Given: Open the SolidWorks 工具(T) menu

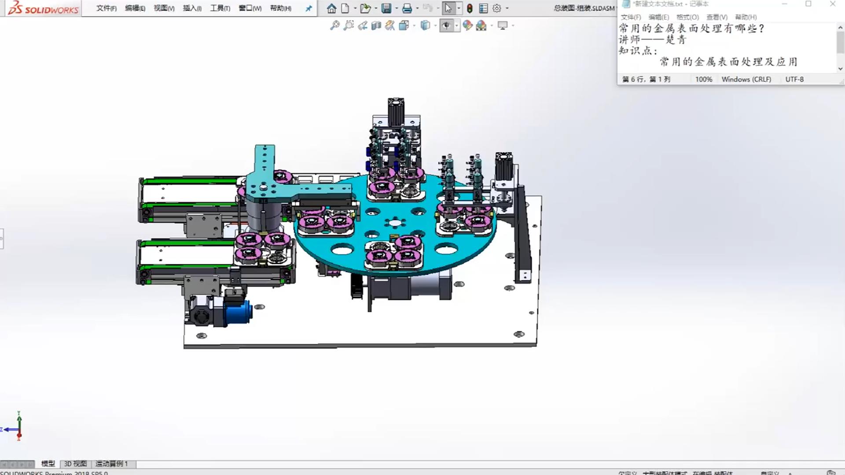Looking at the screenshot, I should coord(220,8).
